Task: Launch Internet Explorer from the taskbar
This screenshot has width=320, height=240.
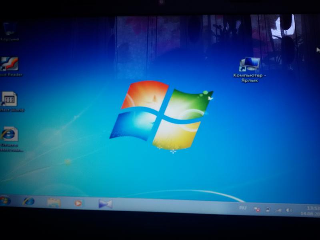Action: point(28,202)
